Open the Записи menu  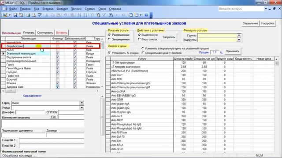coord(76,9)
